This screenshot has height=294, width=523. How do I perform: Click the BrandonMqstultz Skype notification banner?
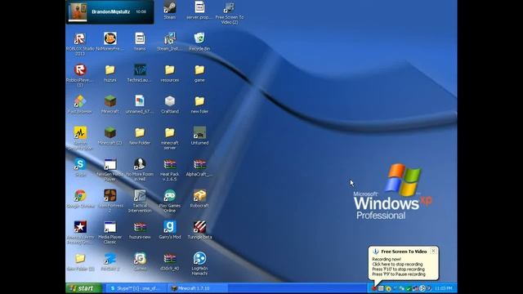(110, 11)
